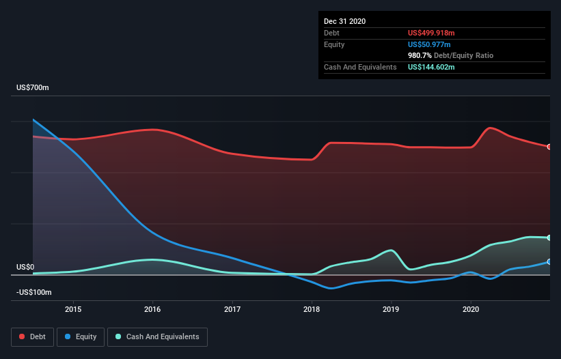Click the US$50.977m equity value
561x359 pixels.
pyautogui.click(x=429, y=44)
